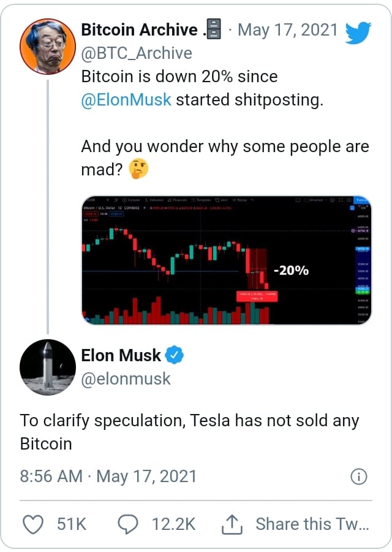392x552 pixels.
Task: Open the @elonmusk handle
Action: 126,379
